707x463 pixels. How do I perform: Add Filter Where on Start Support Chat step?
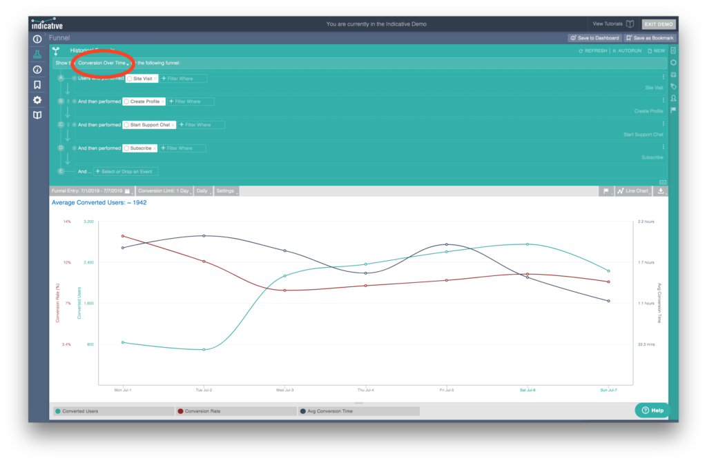pyautogui.click(x=201, y=125)
